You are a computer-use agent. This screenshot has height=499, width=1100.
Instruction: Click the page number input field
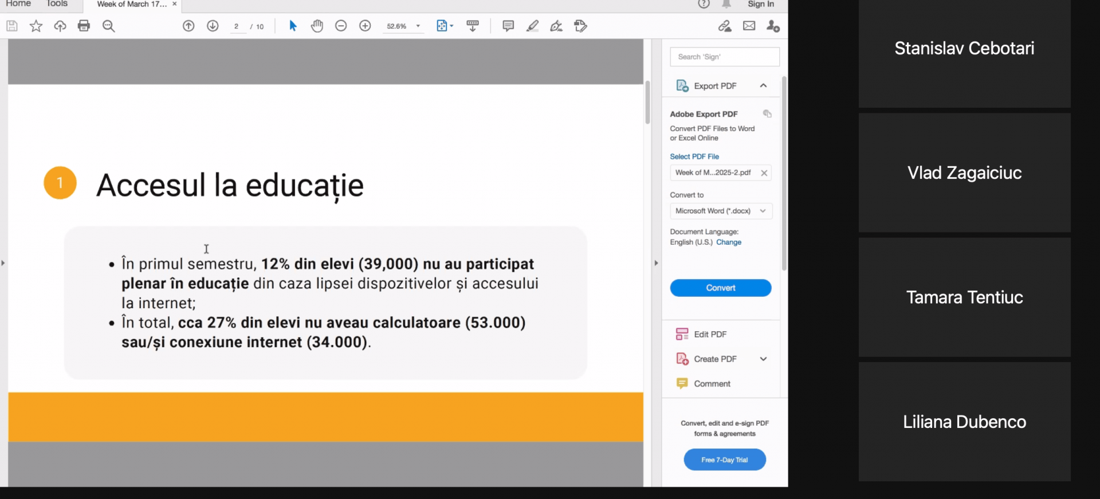tap(237, 26)
